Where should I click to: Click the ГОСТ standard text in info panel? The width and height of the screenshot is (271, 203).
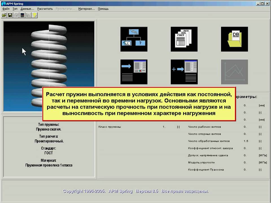49,153
